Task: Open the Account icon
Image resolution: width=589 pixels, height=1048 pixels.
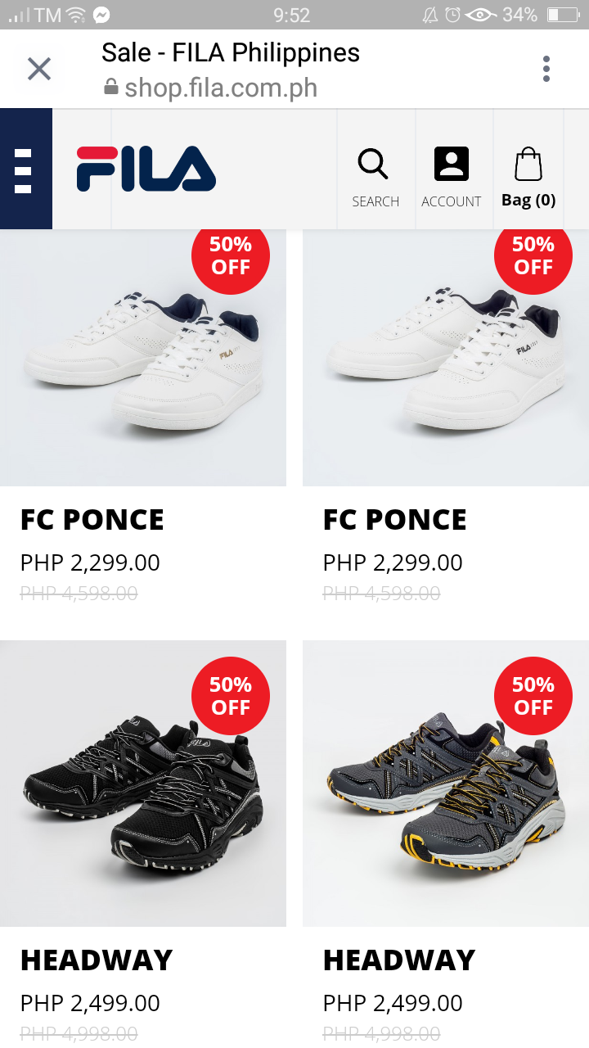Action: click(452, 169)
